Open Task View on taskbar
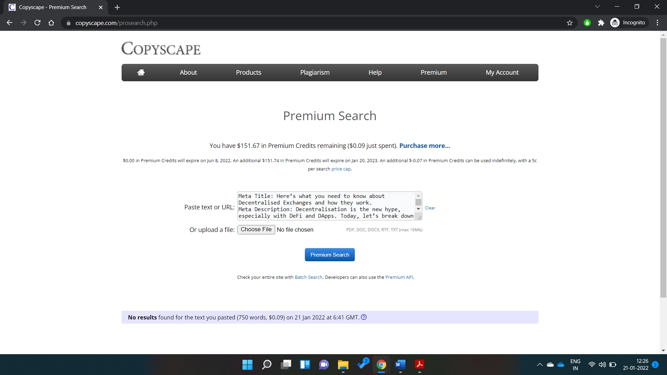667x375 pixels. [286, 365]
